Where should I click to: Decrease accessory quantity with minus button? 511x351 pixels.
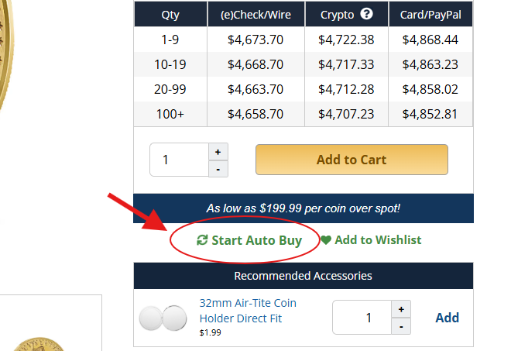tap(401, 326)
